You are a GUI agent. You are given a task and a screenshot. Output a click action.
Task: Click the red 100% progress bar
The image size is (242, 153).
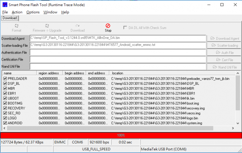pos(121,136)
